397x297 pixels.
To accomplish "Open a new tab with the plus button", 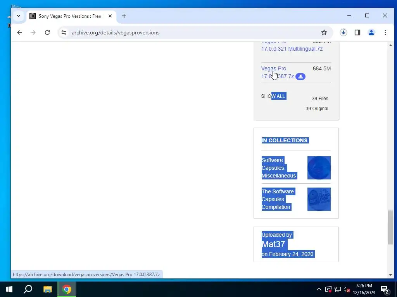I will 124,16.
